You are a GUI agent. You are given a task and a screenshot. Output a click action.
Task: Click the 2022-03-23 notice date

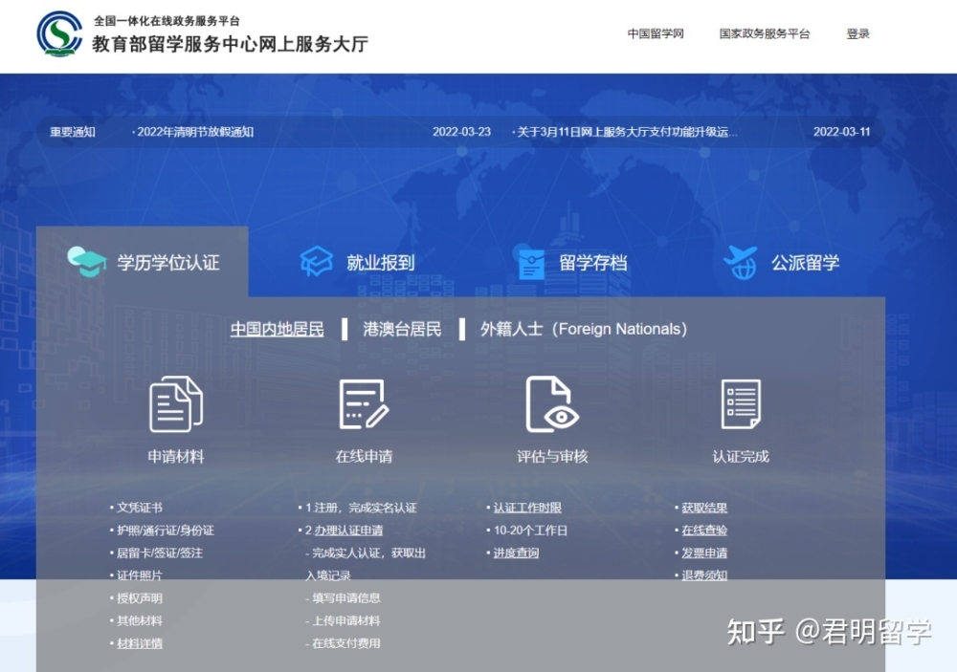(x=461, y=132)
